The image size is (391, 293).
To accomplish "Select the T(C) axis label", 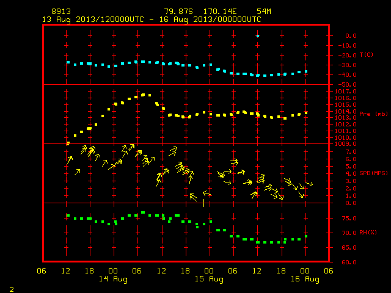I will click(367, 55).
